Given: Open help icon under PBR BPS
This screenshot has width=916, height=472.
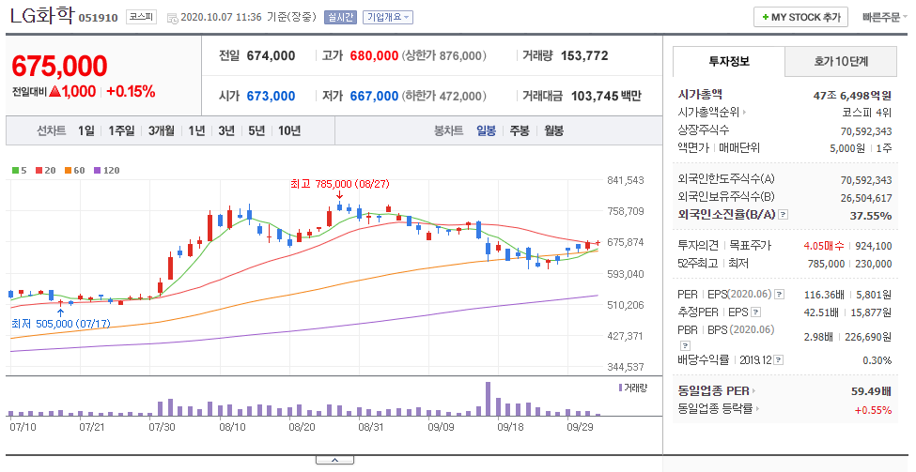Looking at the screenshot, I should (685, 345).
